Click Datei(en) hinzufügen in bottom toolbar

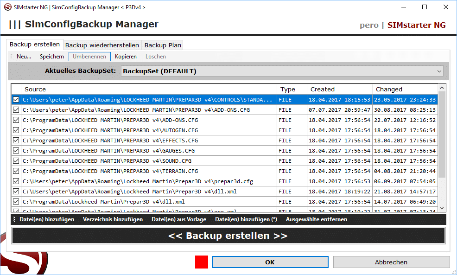coord(46,219)
